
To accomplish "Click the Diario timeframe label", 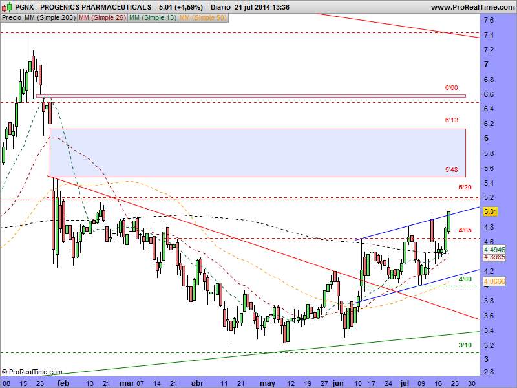I will pyautogui.click(x=220, y=7).
